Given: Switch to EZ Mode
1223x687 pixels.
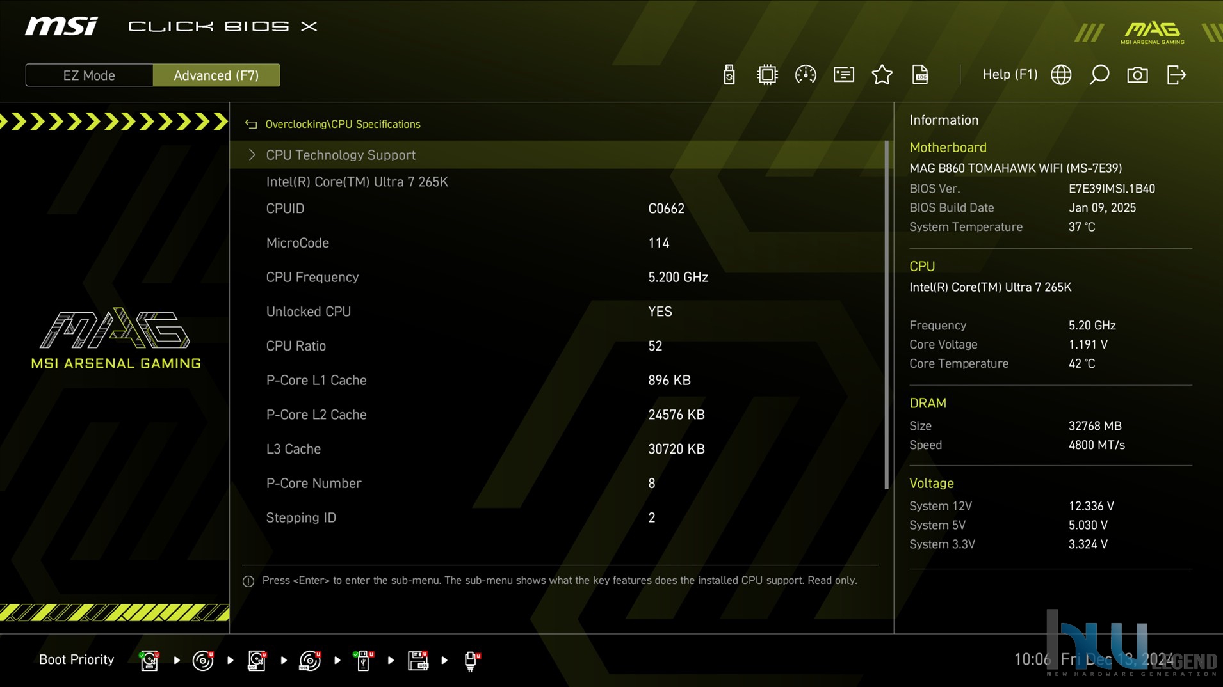Looking at the screenshot, I should [89, 75].
